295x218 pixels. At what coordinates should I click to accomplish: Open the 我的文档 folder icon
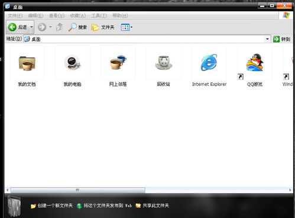pos(27,63)
